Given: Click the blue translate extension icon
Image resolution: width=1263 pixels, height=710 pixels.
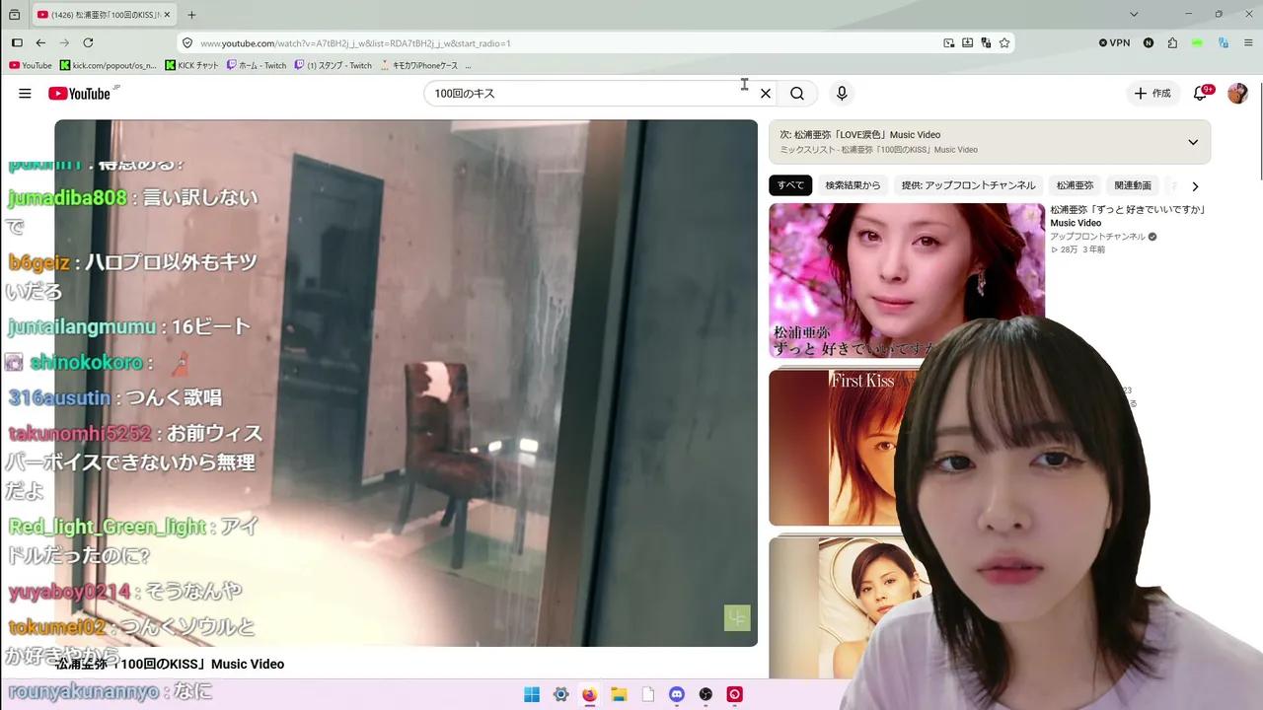Looking at the screenshot, I should 1224,43.
